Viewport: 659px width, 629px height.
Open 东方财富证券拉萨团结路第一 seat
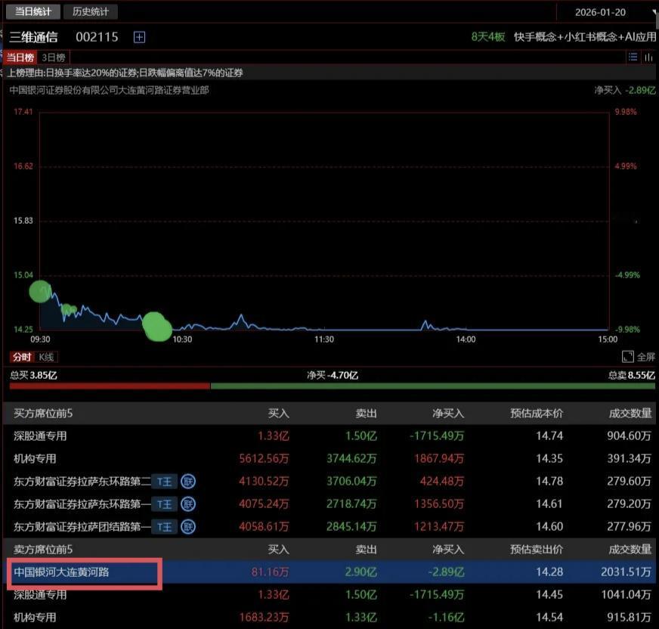[x=82, y=527]
